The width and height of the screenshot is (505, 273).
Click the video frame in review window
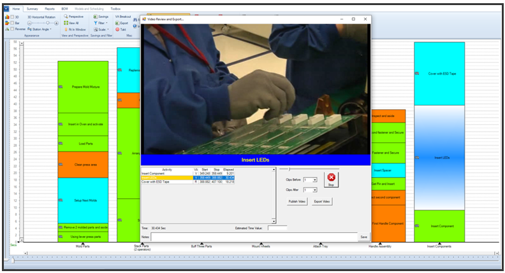point(256,89)
